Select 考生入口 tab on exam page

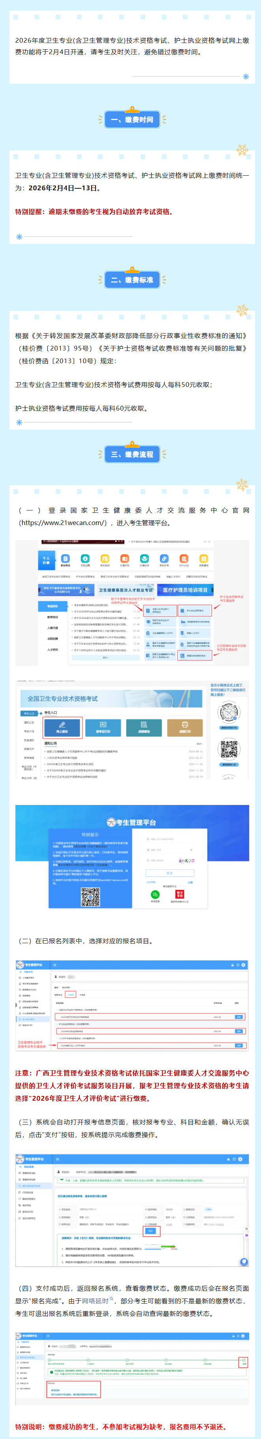click(x=29, y=713)
